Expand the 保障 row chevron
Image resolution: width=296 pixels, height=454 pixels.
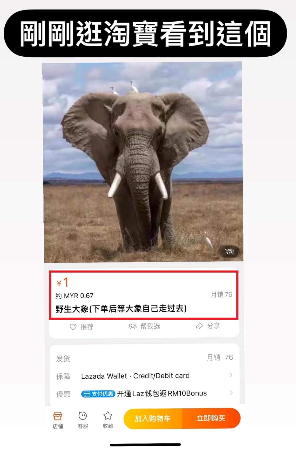point(231,375)
